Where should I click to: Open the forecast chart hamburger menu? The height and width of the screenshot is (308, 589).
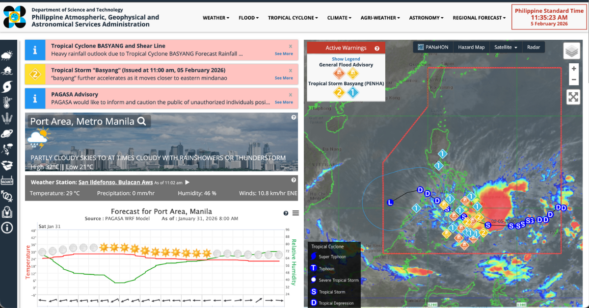coord(295,213)
